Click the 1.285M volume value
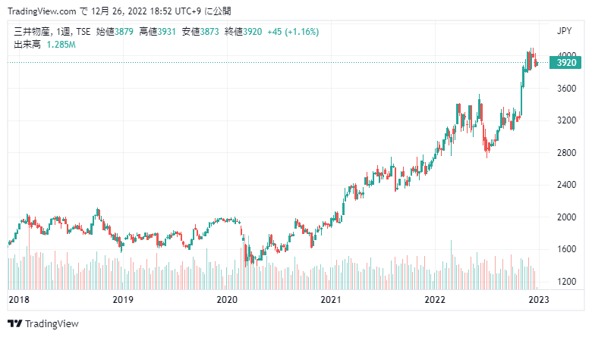The height and width of the screenshot is (337, 592). pyautogui.click(x=61, y=45)
